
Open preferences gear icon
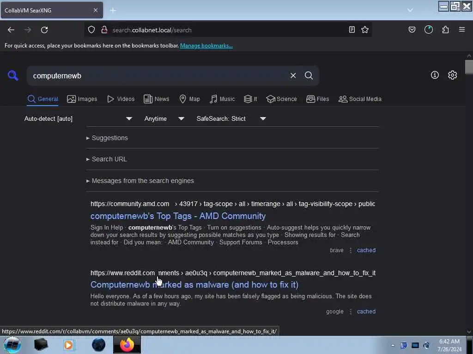point(452,75)
